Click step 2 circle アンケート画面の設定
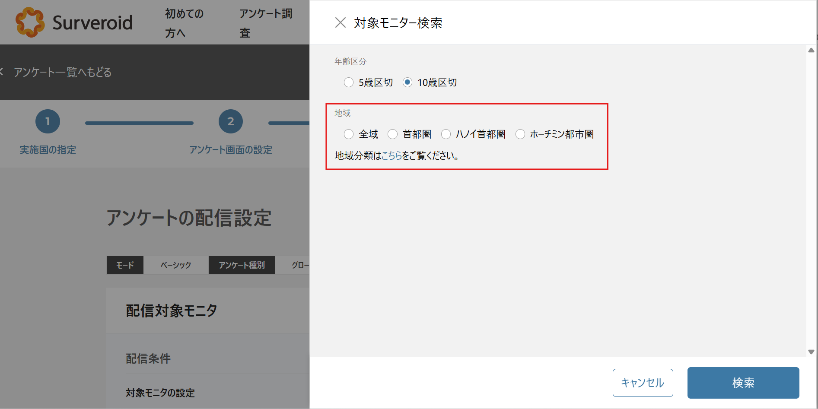Screen dimensions: 818x409 [231, 122]
